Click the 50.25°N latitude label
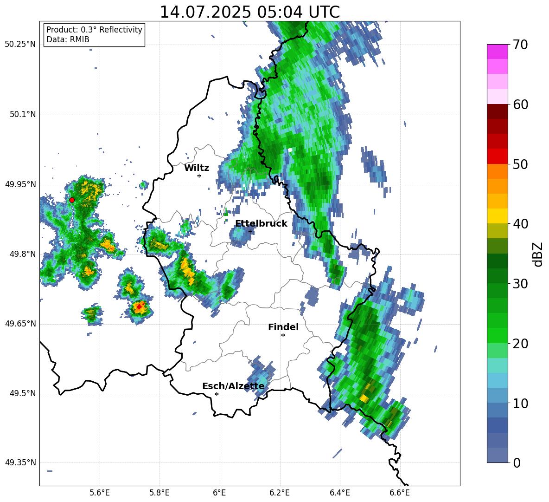The width and height of the screenshot is (549, 502). (x=20, y=45)
